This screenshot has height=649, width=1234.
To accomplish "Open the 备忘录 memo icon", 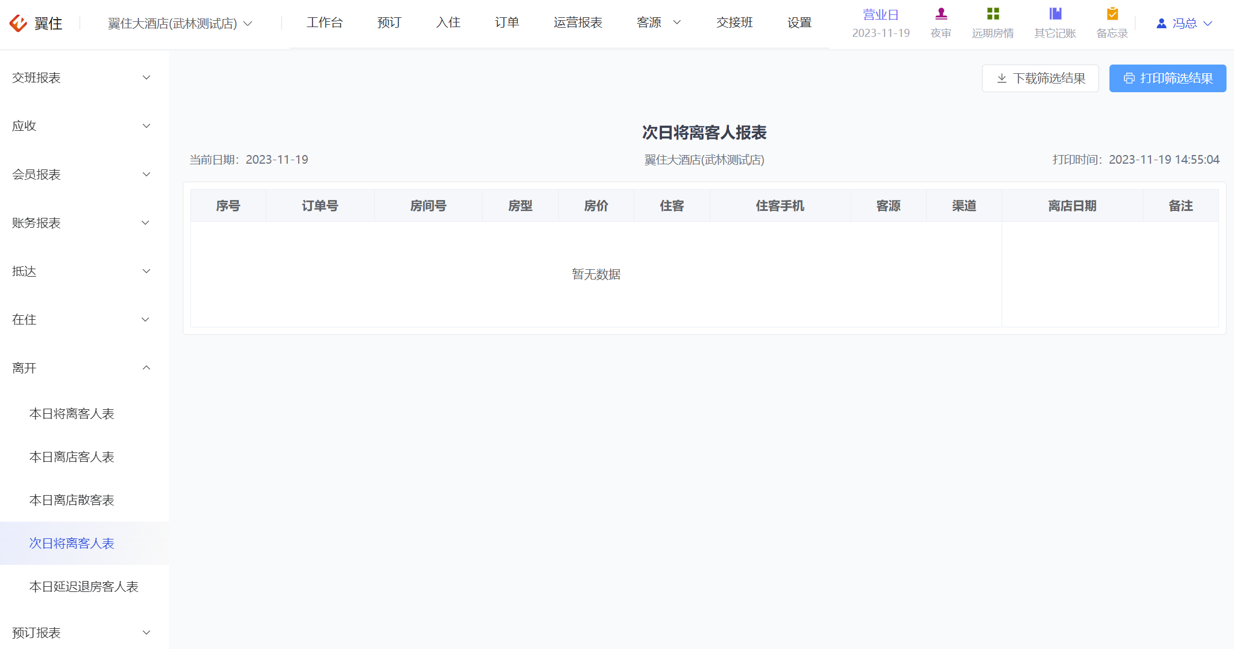I will tap(1112, 13).
